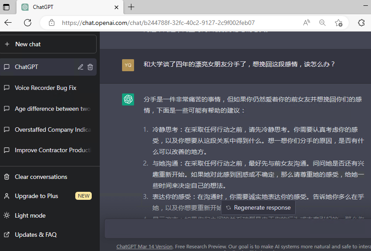Click the list item starting with 冷静思考
The height and width of the screenshot is (251, 371).
coord(258,141)
